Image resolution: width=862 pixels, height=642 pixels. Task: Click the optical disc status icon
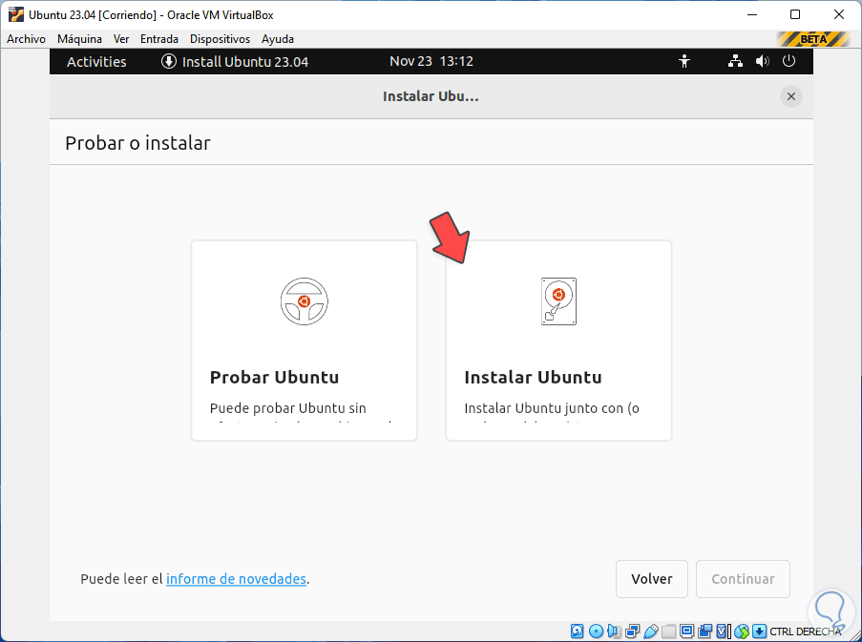coord(596,631)
